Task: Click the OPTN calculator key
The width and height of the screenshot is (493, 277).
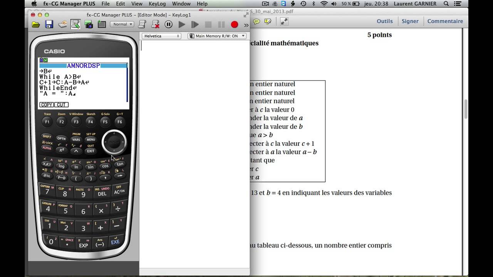Action: [61, 138]
